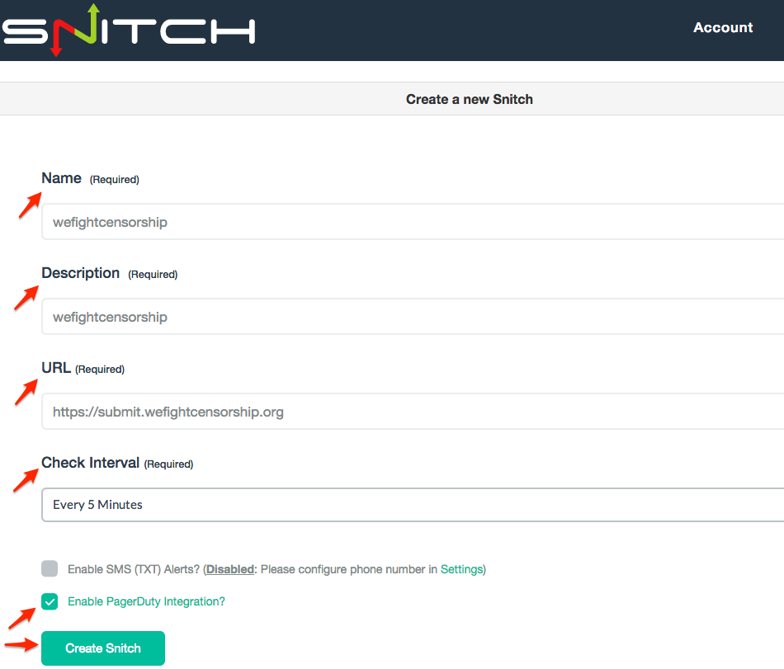Focus the Name input field
The image size is (784, 669).
pyautogui.click(x=413, y=222)
